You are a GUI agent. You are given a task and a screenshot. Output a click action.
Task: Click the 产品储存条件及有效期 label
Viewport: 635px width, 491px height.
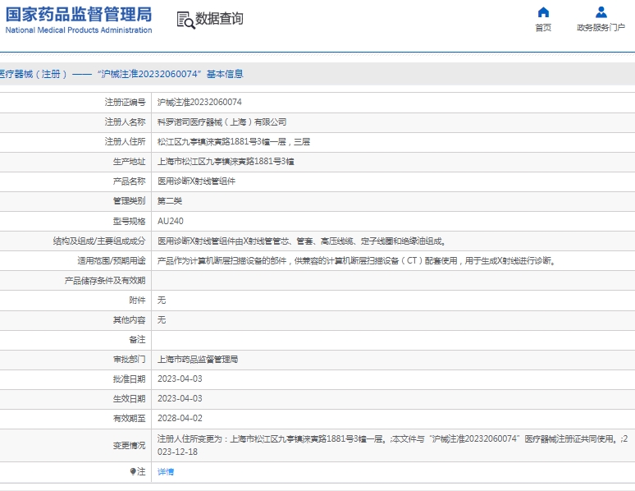pos(105,281)
